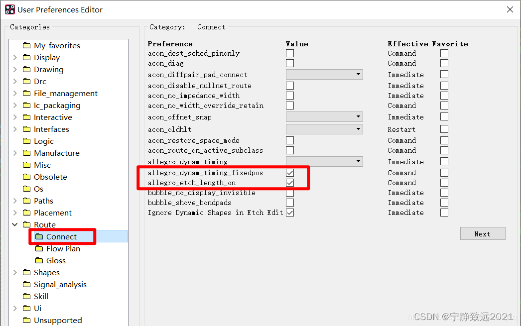Uncheck Ignore Dynamic Shapes in Etch Edit
Image resolution: width=521 pixels, height=326 pixels.
point(290,213)
